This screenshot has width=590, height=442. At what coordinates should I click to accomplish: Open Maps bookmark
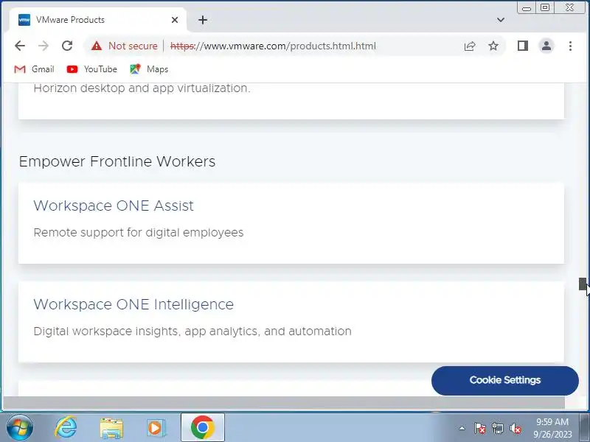coord(149,69)
